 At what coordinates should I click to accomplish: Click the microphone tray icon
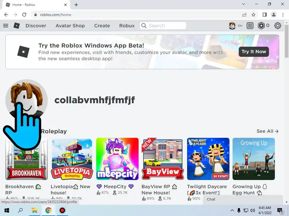239,210
